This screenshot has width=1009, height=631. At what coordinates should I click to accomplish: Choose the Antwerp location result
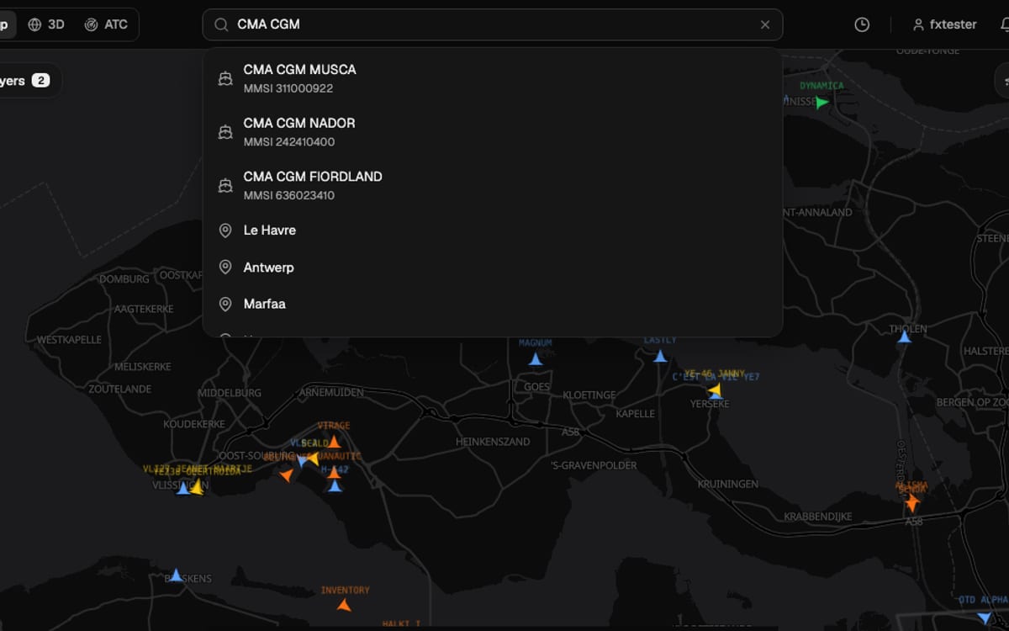point(493,267)
